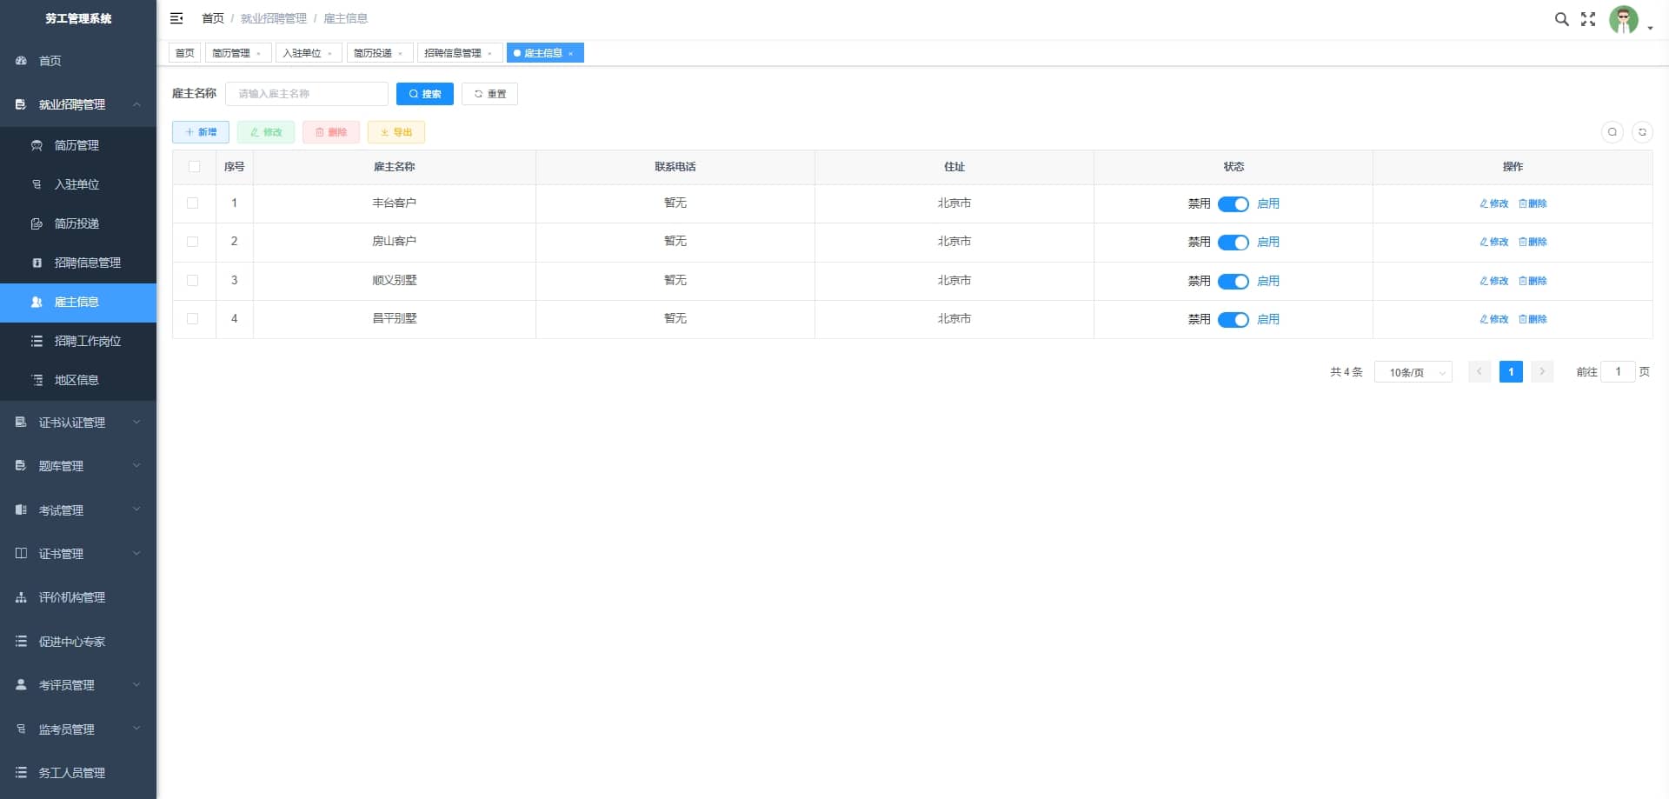Click the blue 搜索 button
Image resolution: width=1669 pixels, height=799 pixels.
tap(425, 94)
